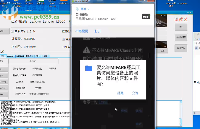
Task: Click the device info text 已连接到: Lenovo A6000
Action: [x=38, y=22]
